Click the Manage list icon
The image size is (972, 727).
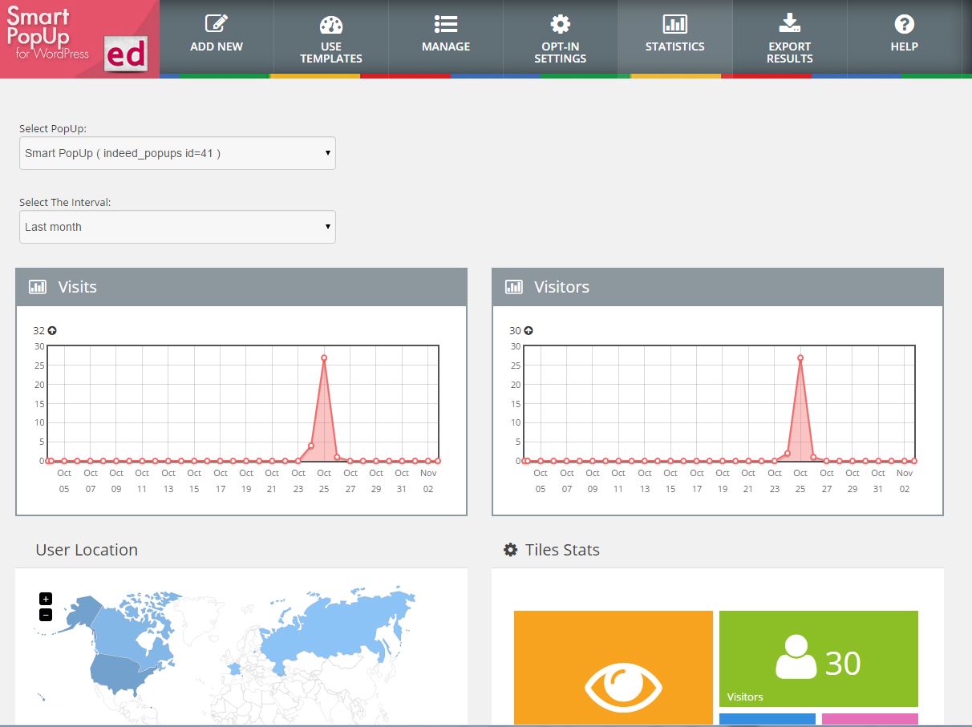pyautogui.click(x=446, y=24)
